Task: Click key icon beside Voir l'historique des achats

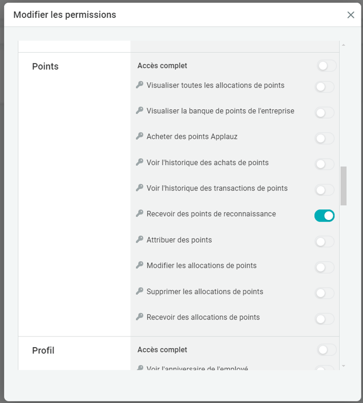Action: [x=140, y=162]
